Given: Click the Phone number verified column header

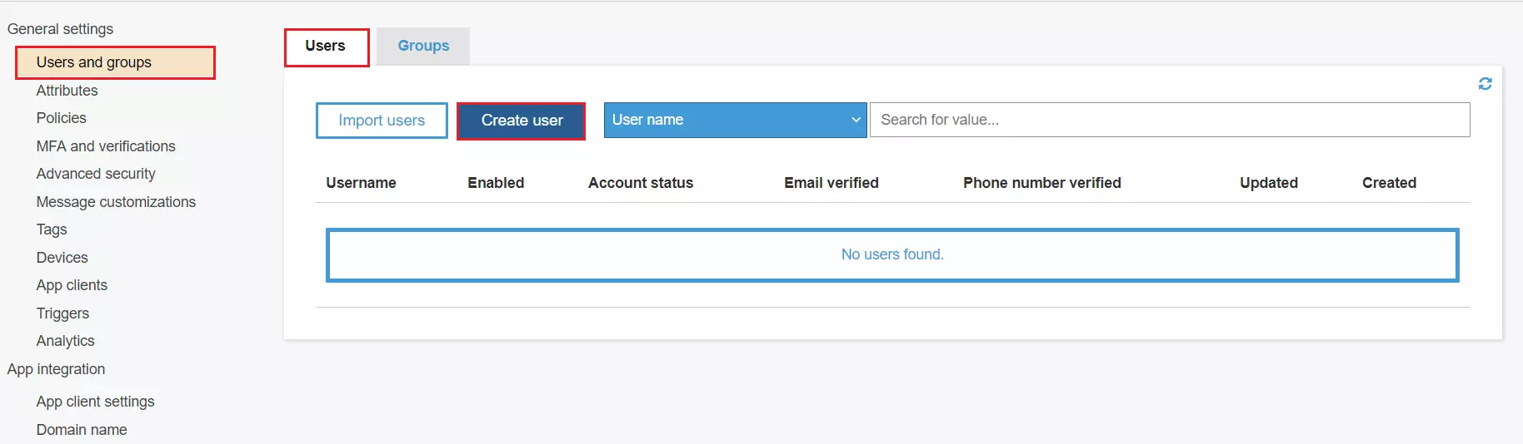Looking at the screenshot, I should tap(1042, 183).
